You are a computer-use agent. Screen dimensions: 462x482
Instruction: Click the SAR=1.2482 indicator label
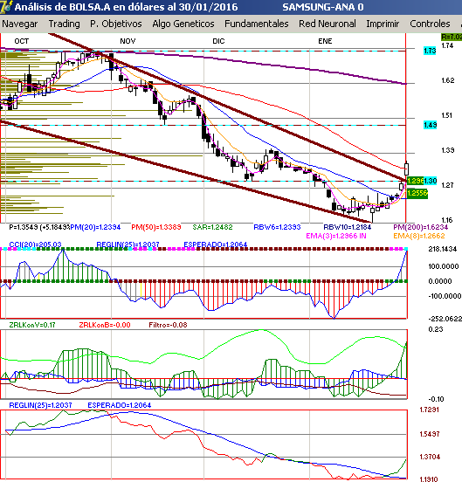coord(212,227)
